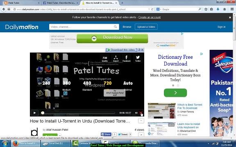Image resolution: width=236 pixels, height=147 pixels.
Task: Select 240 Low quality option
Action: [x=46, y=86]
